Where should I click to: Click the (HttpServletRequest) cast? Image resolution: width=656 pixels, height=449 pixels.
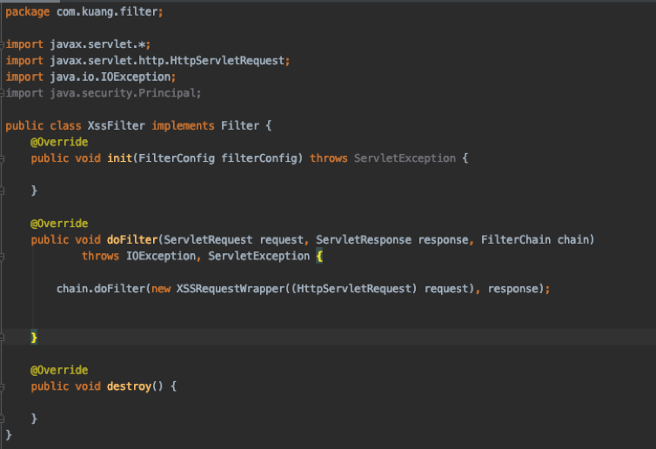coord(354,289)
